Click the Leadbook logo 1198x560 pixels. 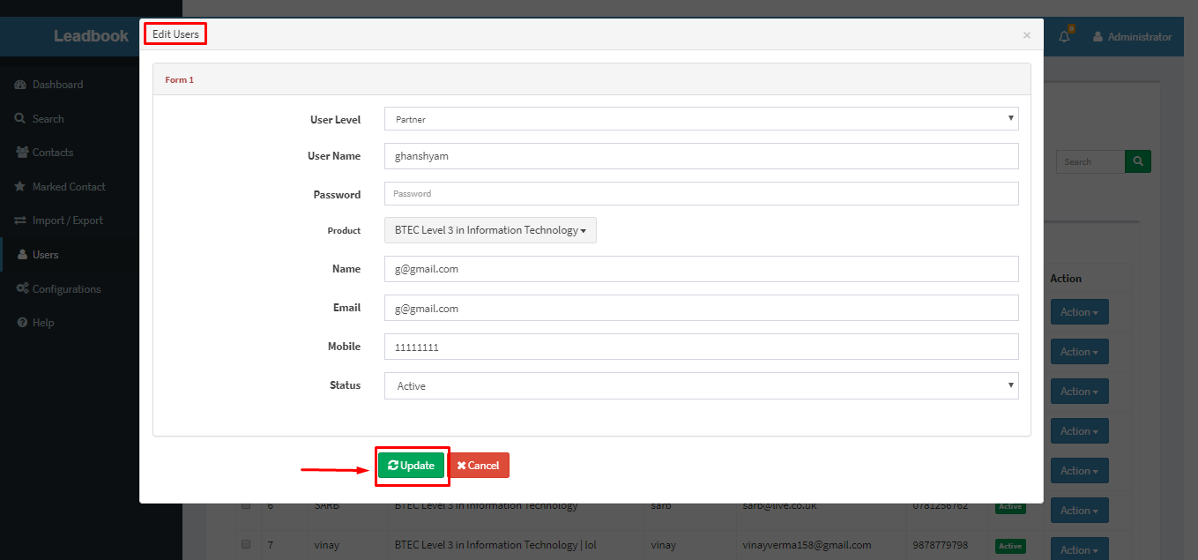(x=91, y=36)
